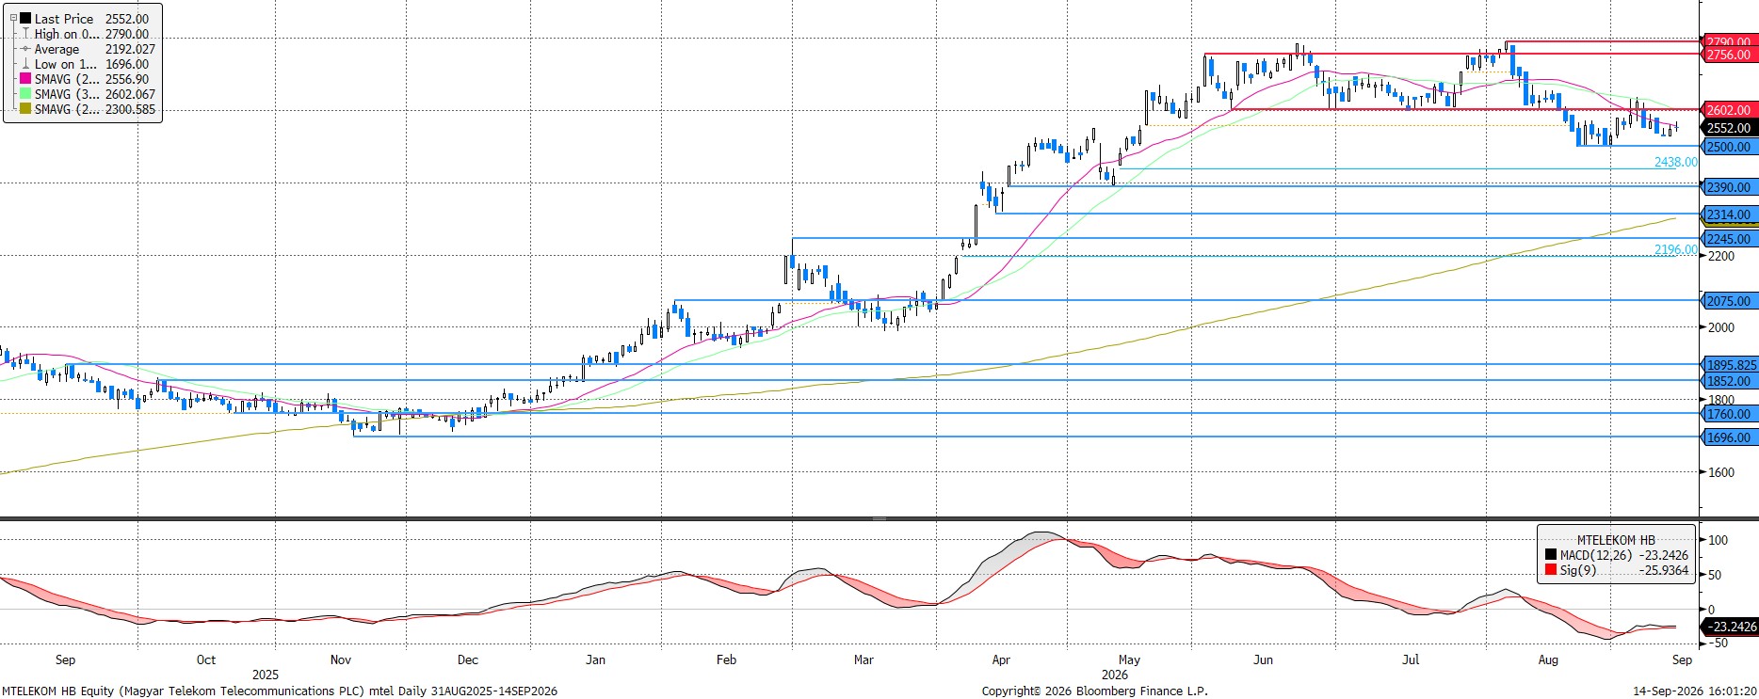The width and height of the screenshot is (1759, 699).
Task: Collapse the Last Price legend tree
Action: 13,18
